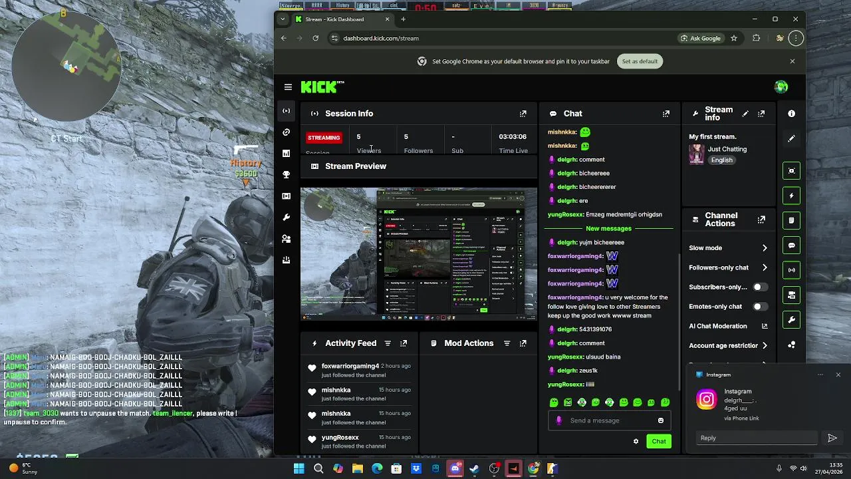Click the Reply field in Instagram notification
The width and height of the screenshot is (851, 479).
pos(757,438)
